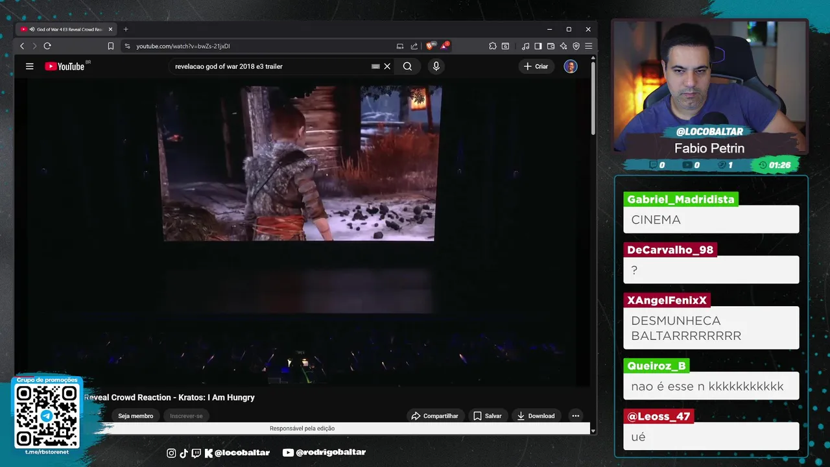This screenshot has height=467, width=830.
Task: Click the DeCarvalho_98 username label
Action: click(670, 250)
